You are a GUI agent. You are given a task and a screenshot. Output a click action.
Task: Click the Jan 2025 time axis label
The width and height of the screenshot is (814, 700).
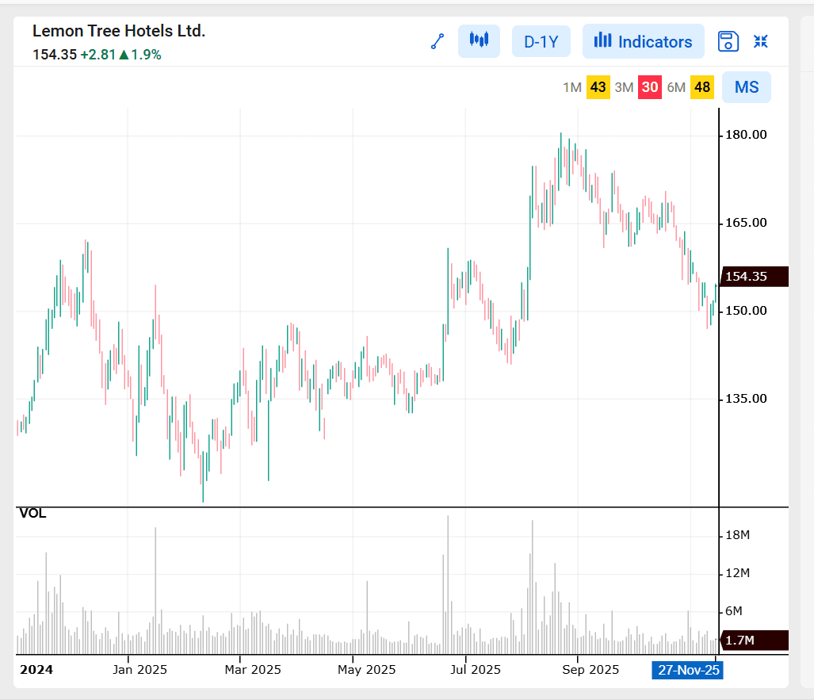pyautogui.click(x=139, y=670)
